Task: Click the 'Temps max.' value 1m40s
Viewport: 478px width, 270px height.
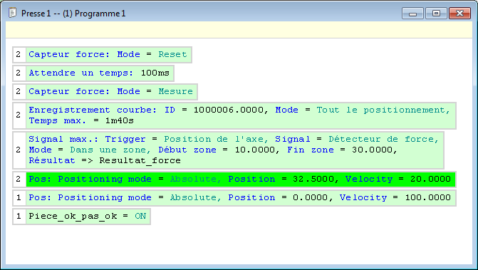Action: tap(120, 120)
